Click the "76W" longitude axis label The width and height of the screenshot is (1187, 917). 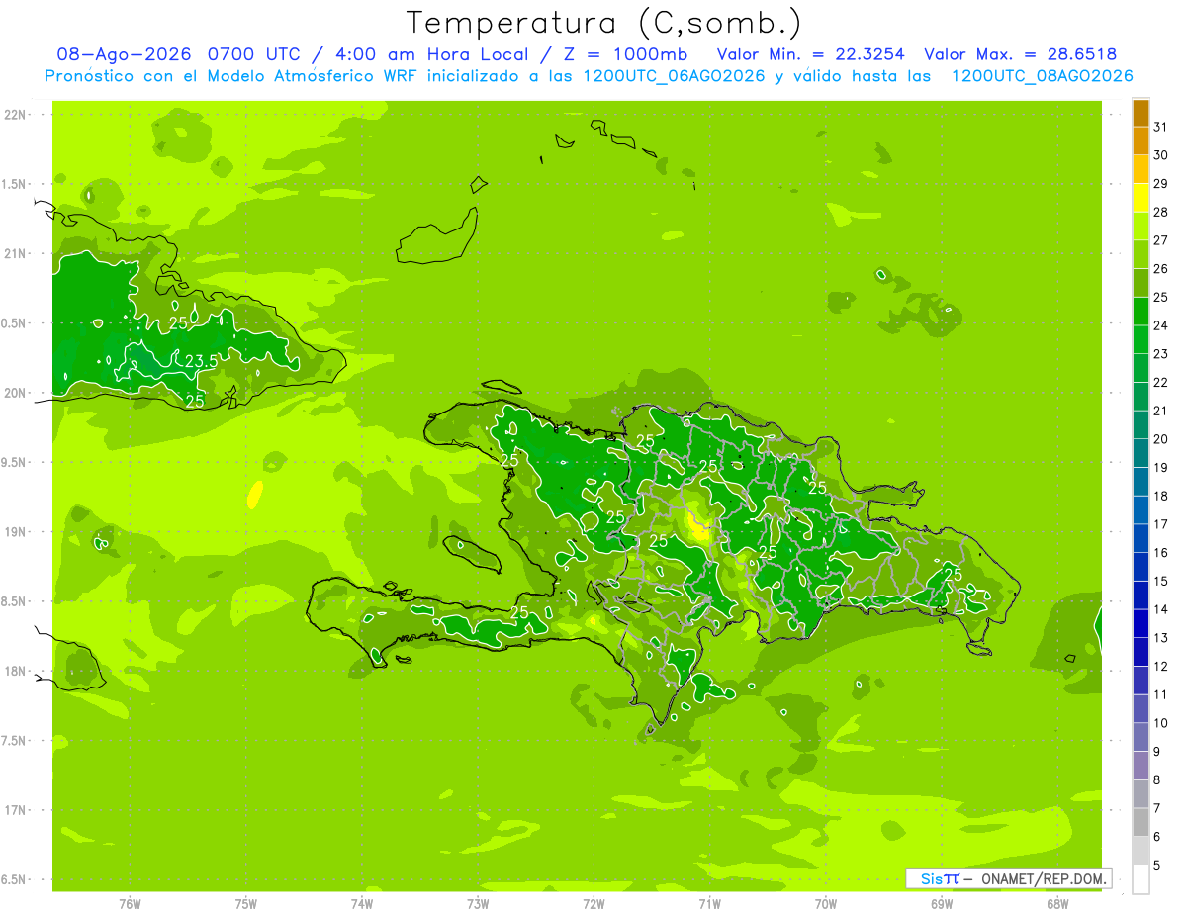coord(130,904)
